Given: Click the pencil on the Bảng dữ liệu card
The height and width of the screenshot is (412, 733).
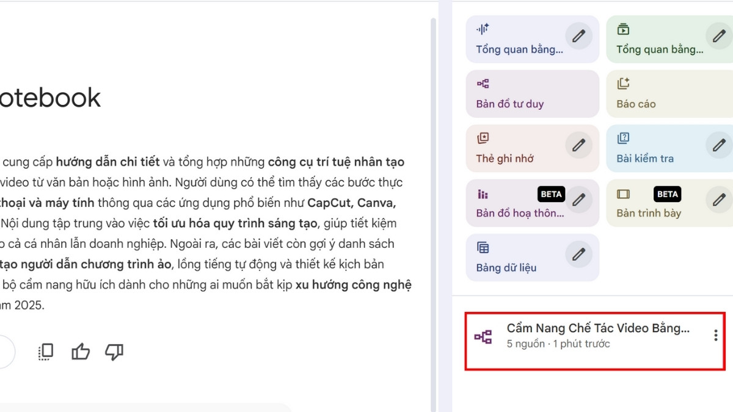Looking at the screenshot, I should point(578,255).
